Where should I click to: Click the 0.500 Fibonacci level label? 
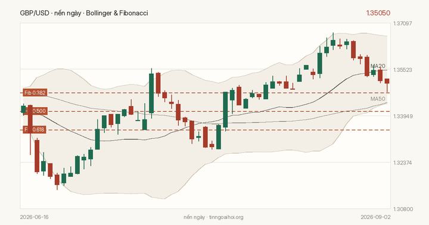tap(35, 111)
